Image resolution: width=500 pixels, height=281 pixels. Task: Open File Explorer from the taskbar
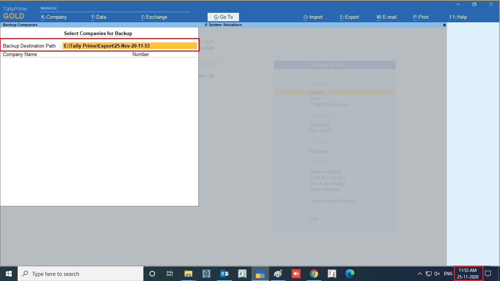[x=188, y=274]
